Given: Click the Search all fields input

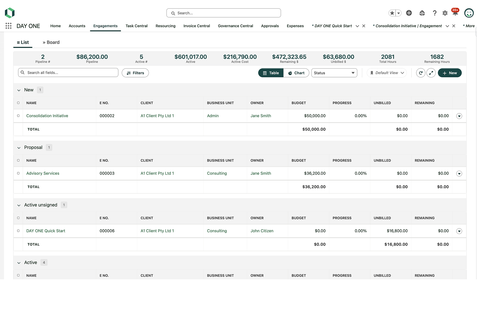Looking at the screenshot, I should (x=71, y=73).
